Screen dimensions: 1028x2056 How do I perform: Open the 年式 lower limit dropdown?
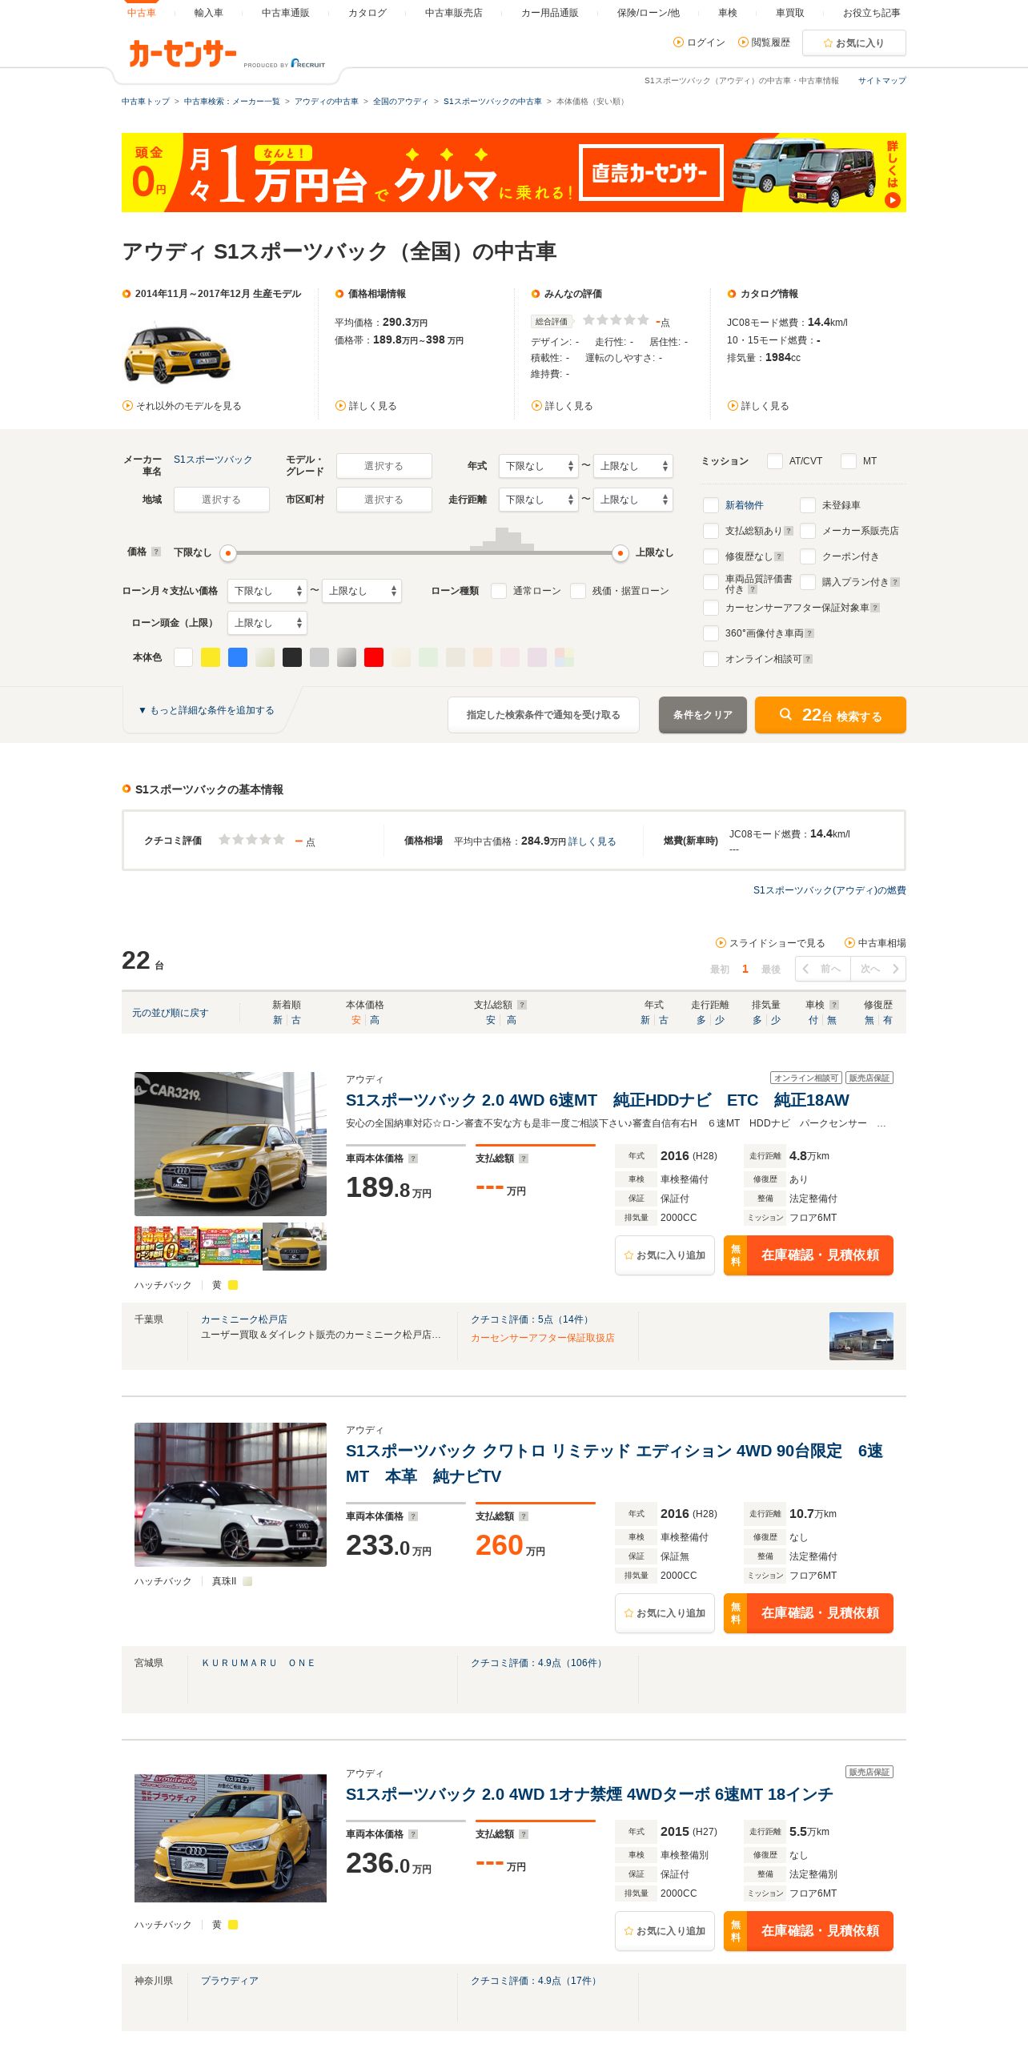pyautogui.click(x=539, y=466)
